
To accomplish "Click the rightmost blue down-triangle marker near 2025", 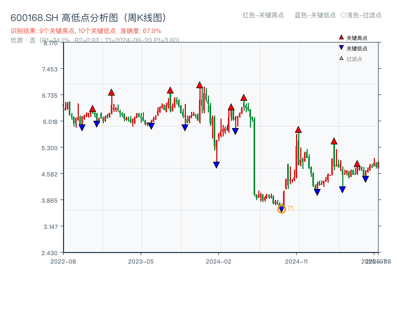I will tap(365, 178).
